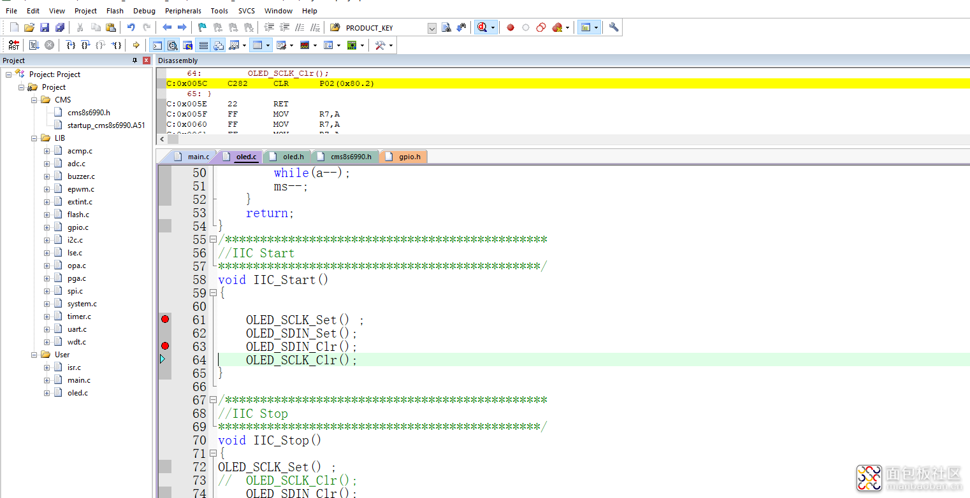Click the Step Into icon
970x498 pixels.
click(71, 45)
